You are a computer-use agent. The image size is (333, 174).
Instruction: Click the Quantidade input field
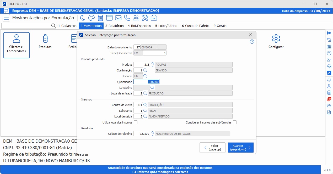(146, 82)
